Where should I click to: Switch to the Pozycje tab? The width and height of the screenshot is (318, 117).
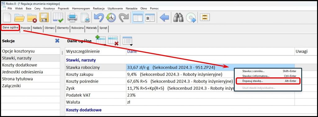pos(26,28)
